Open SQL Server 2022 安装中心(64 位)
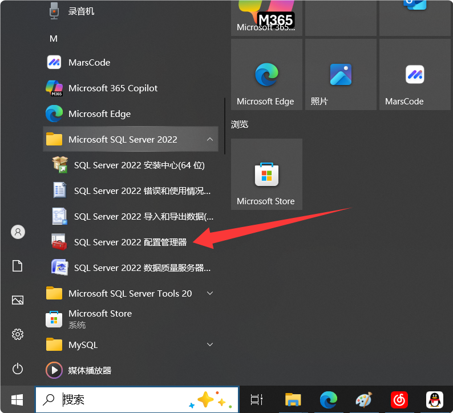 [x=131, y=165]
